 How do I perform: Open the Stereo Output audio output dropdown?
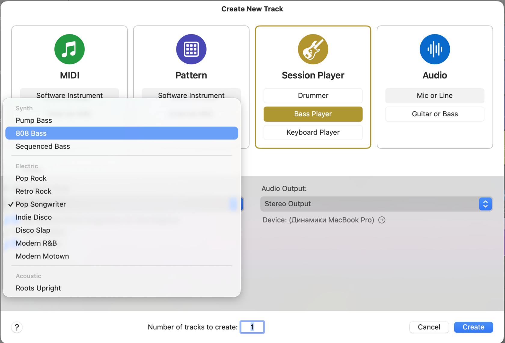tap(376, 204)
